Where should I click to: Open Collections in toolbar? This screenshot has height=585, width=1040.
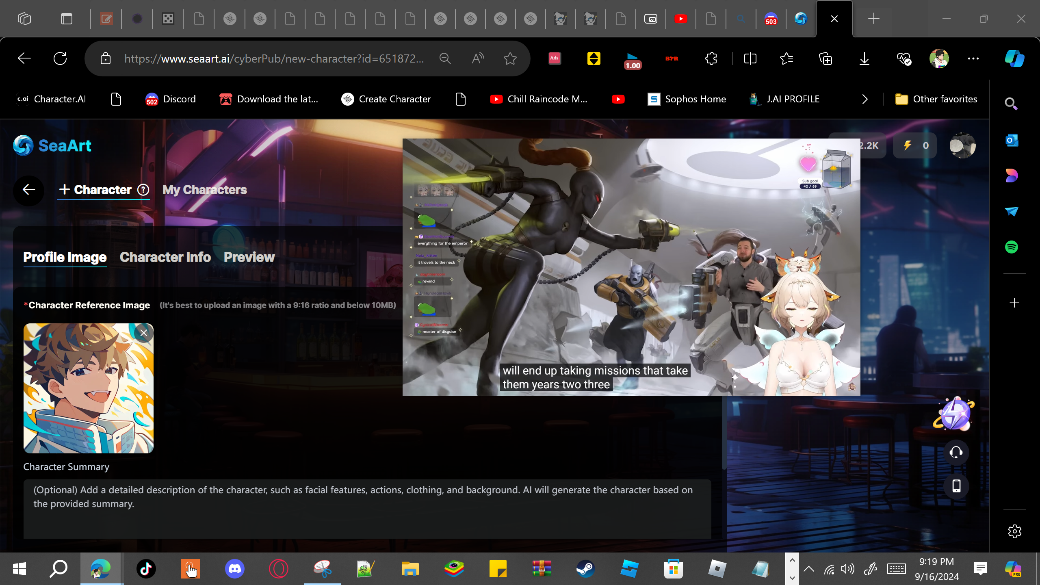825,58
